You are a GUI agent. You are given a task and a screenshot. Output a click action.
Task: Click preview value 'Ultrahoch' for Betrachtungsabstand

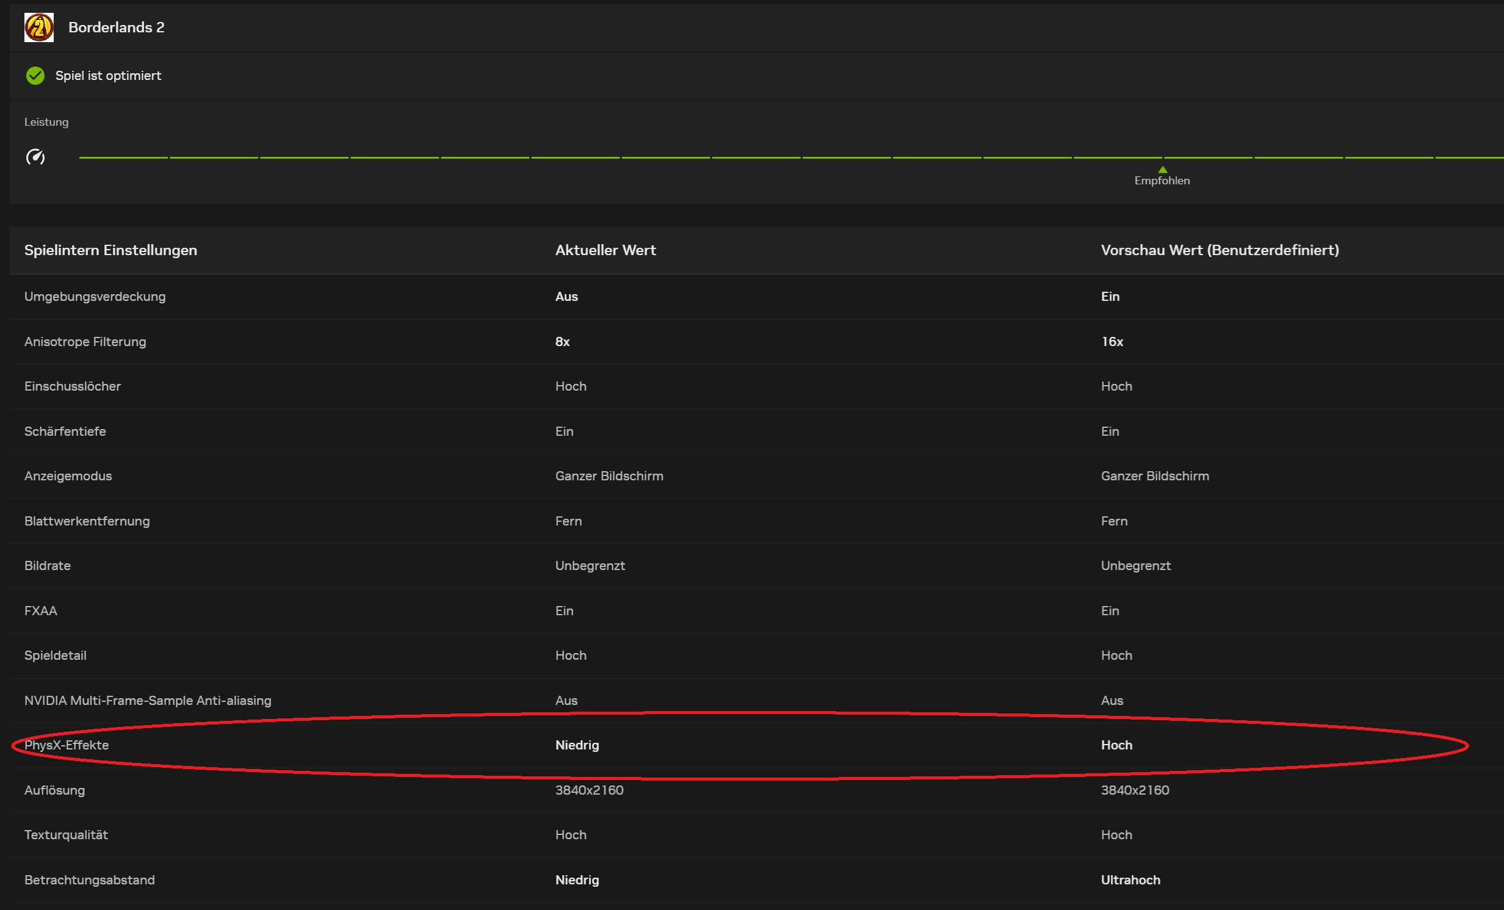pyautogui.click(x=1130, y=880)
